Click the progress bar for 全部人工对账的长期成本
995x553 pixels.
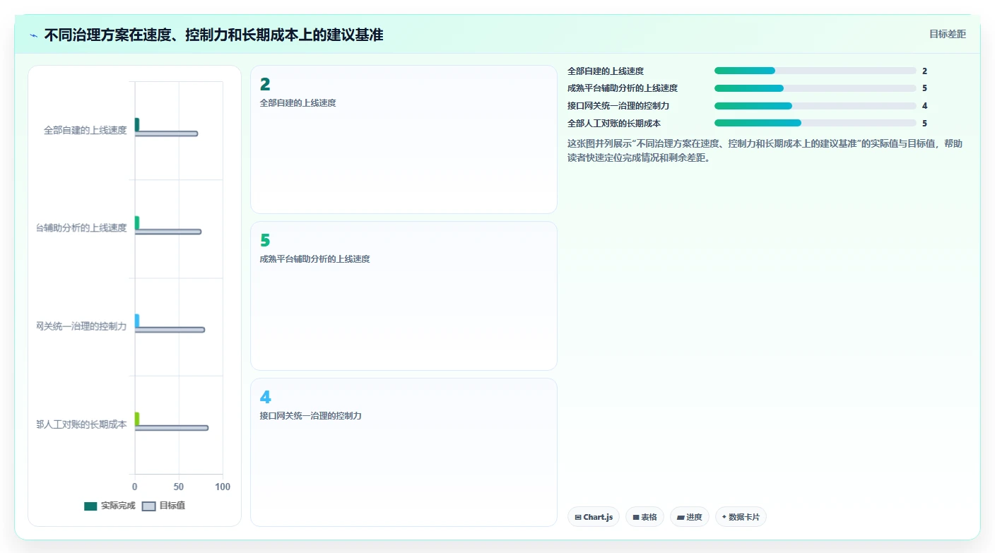816,123
